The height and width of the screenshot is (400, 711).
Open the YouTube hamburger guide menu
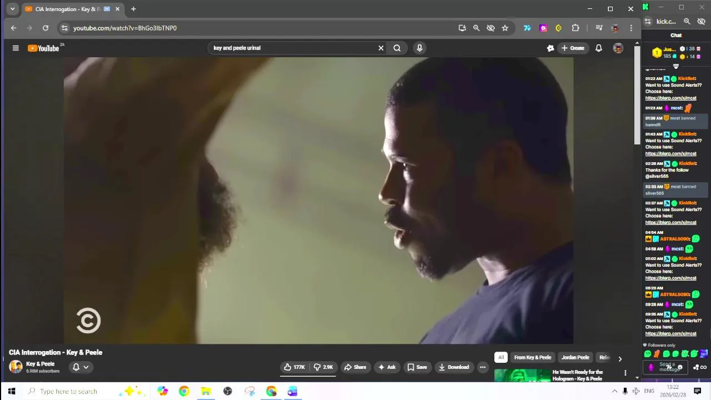click(x=16, y=48)
